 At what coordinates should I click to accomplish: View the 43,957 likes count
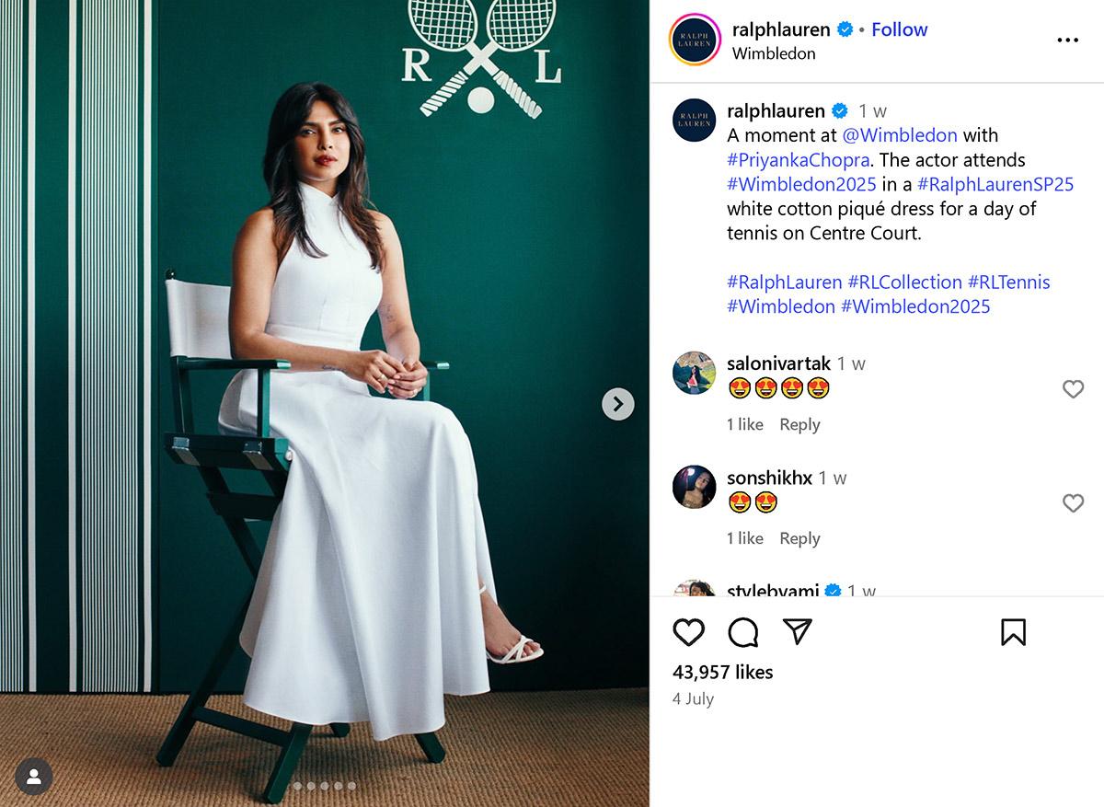725,673
